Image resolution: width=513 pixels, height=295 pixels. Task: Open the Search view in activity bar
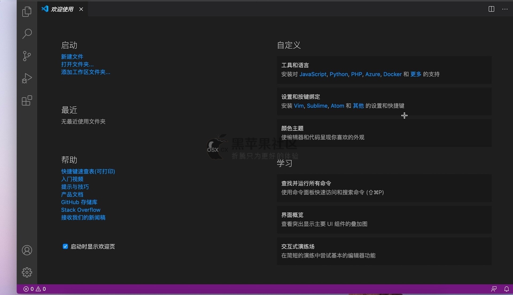coord(27,34)
